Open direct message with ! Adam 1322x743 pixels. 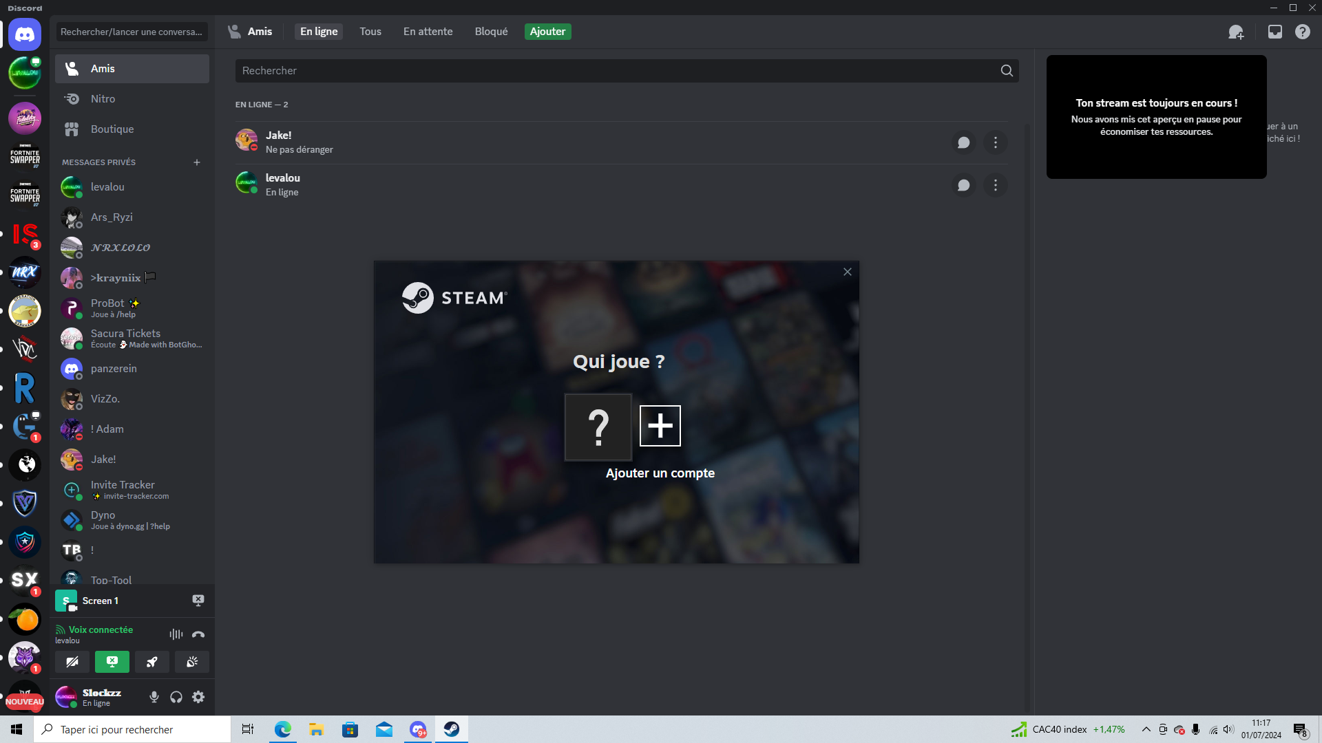pyautogui.click(x=132, y=429)
